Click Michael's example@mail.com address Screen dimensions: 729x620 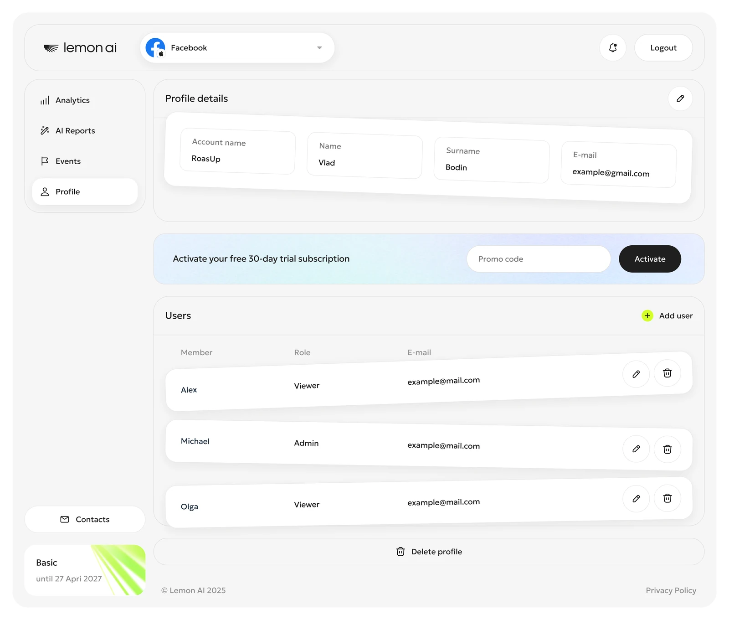point(443,446)
